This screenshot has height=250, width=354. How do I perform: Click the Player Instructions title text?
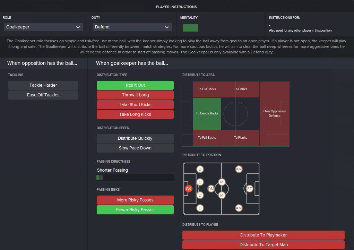coord(176,7)
